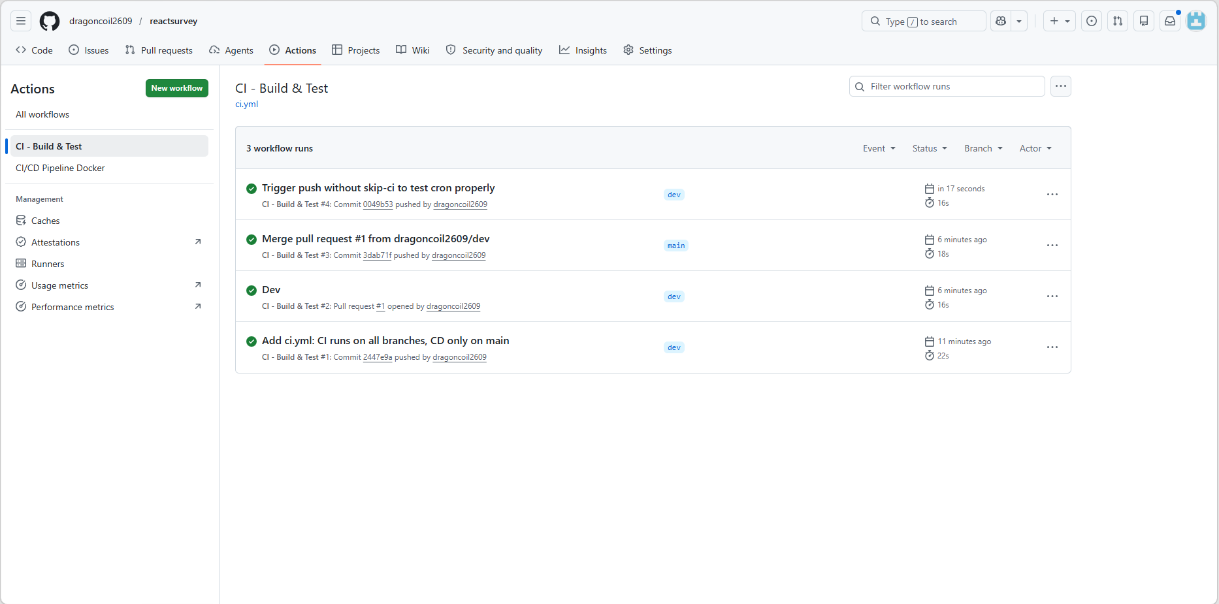Expand the Status filter dropdown

tap(930, 148)
